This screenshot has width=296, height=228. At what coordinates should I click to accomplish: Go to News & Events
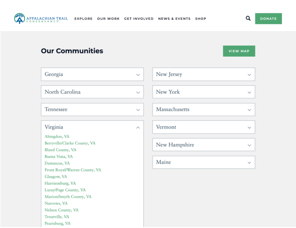click(174, 19)
